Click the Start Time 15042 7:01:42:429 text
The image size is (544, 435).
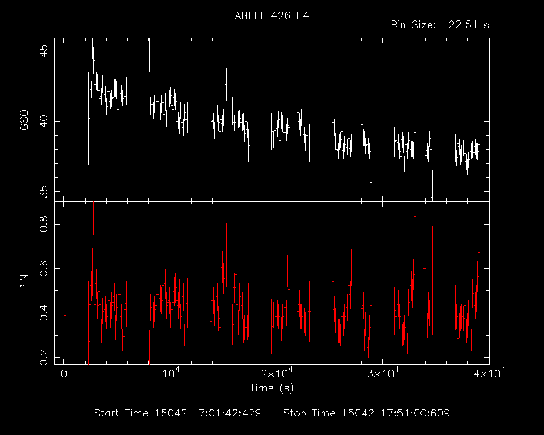click(178, 413)
